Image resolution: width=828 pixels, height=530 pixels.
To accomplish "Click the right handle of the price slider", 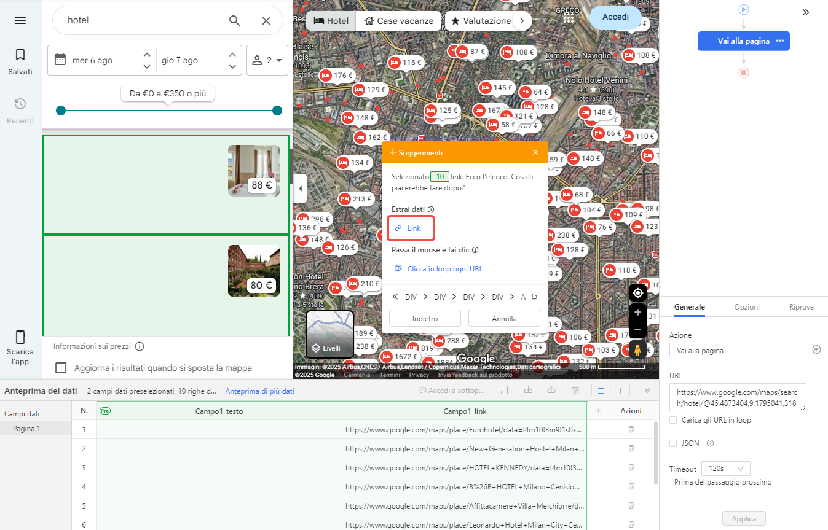I will [277, 111].
